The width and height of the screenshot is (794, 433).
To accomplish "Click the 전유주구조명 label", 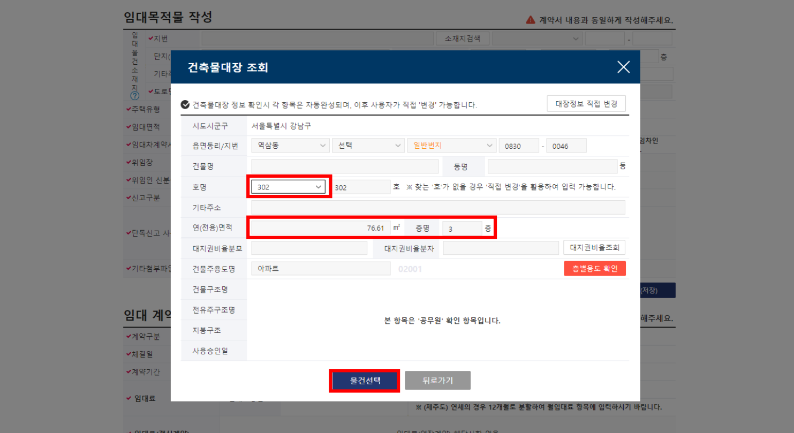I will (x=214, y=310).
